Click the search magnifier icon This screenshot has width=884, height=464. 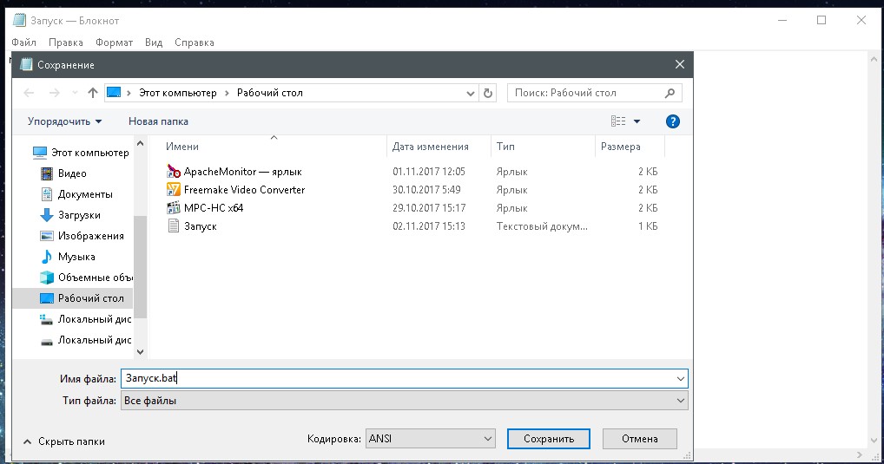(670, 93)
